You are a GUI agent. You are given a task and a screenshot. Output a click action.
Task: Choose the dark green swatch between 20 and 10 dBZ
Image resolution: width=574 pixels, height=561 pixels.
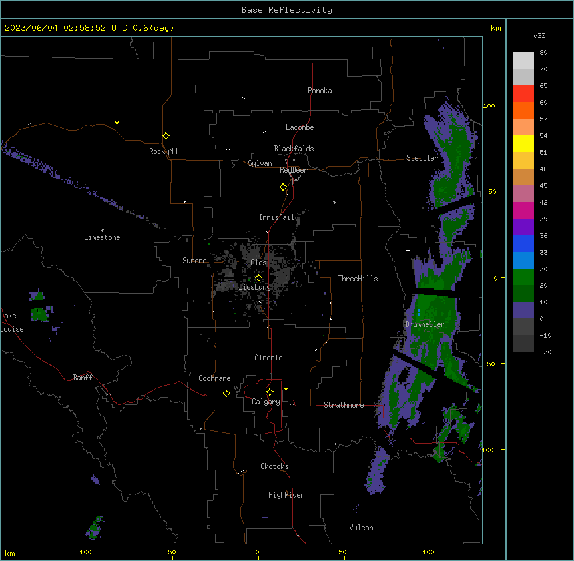(523, 294)
